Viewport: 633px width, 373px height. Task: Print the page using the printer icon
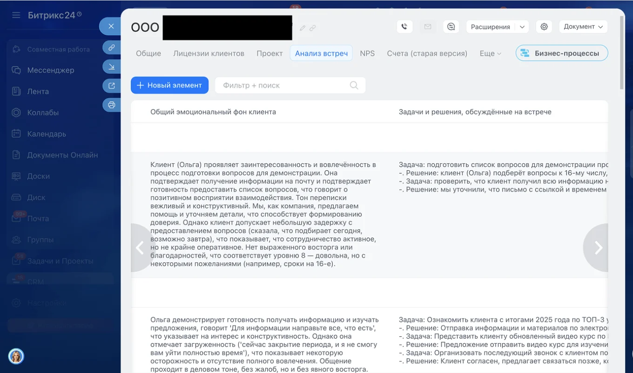coord(111,105)
